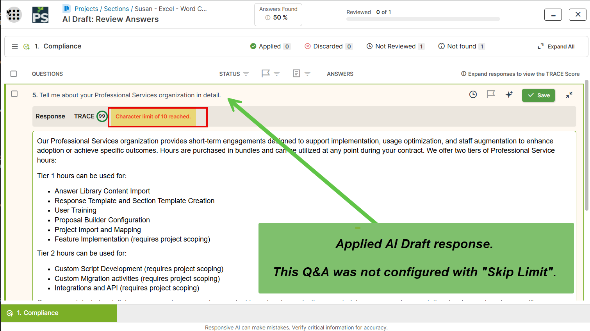Click the breadcrumb project icon before Projects

click(x=67, y=9)
